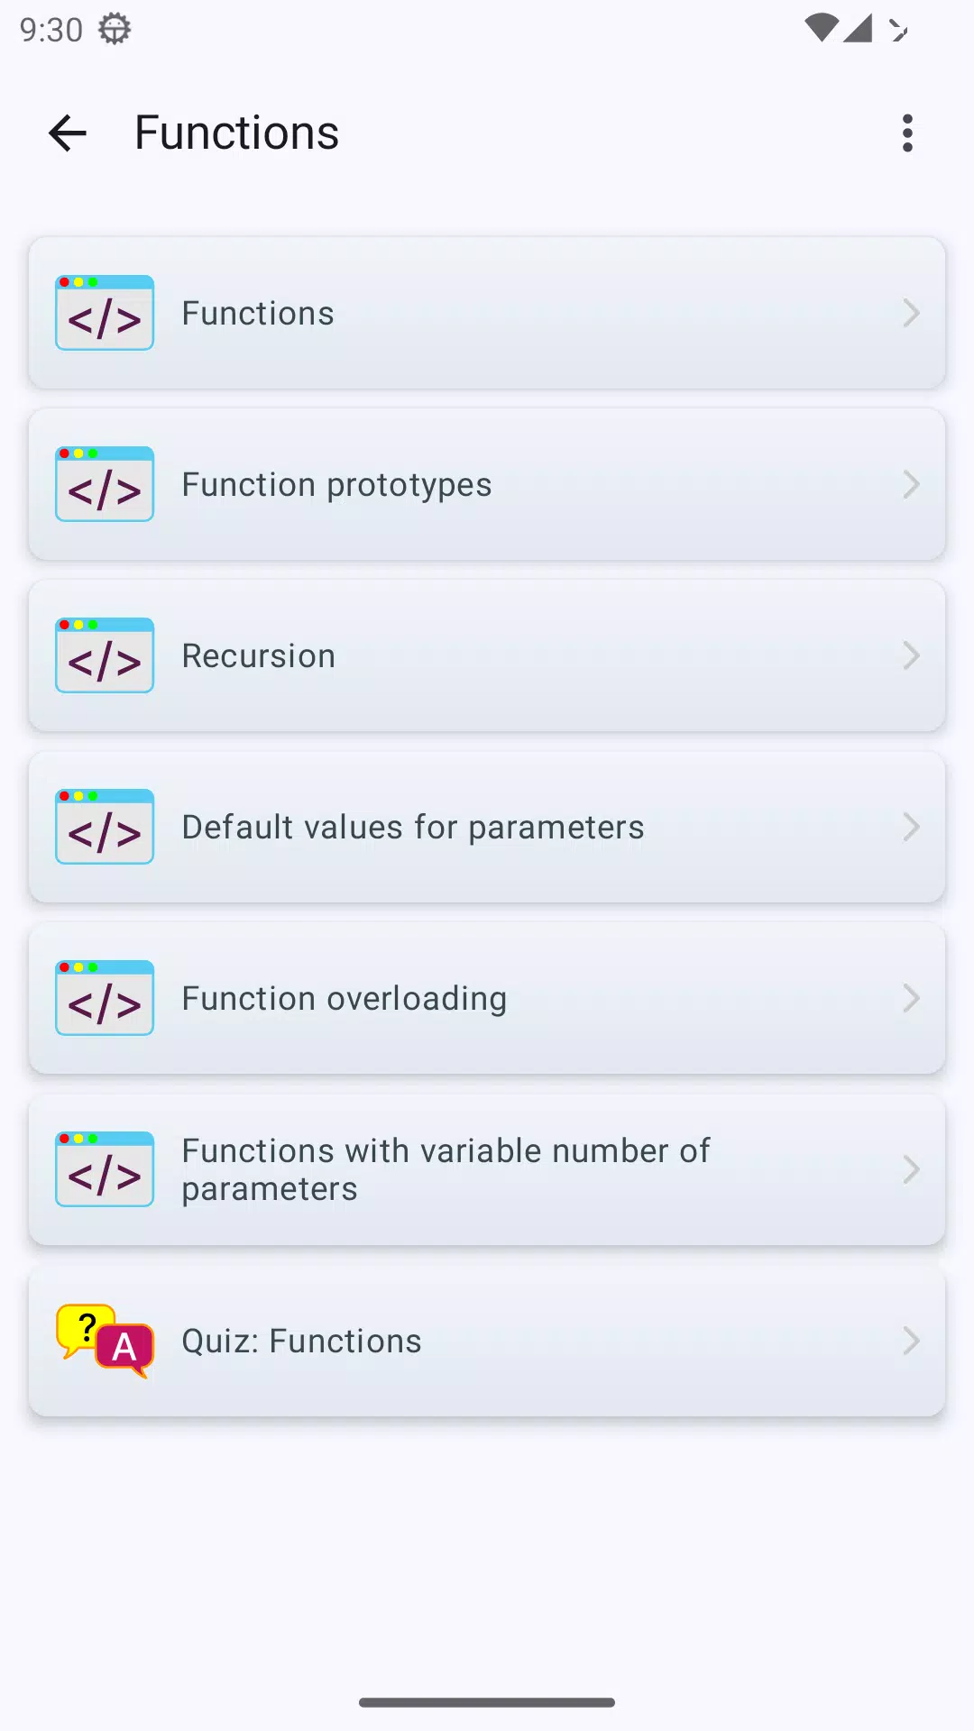Click the code icon beside Function prototypes
974x1731 pixels.
click(x=105, y=484)
